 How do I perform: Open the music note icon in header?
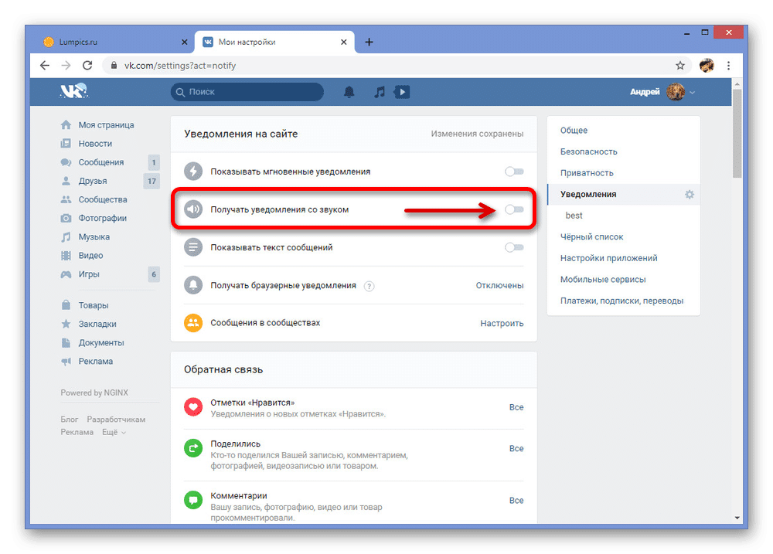click(x=379, y=93)
